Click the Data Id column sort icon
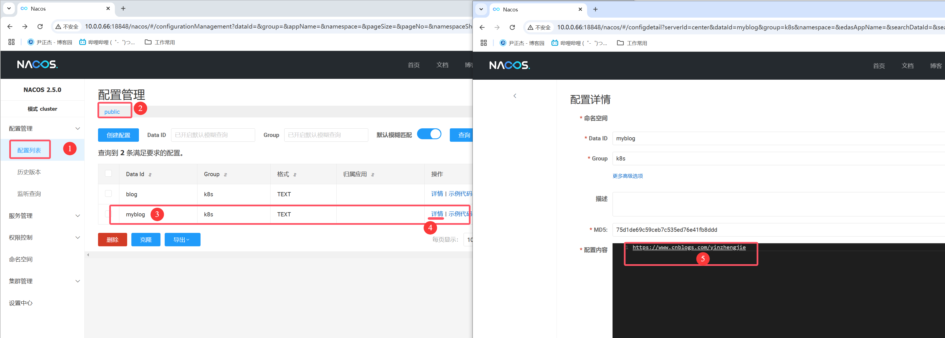 point(150,175)
